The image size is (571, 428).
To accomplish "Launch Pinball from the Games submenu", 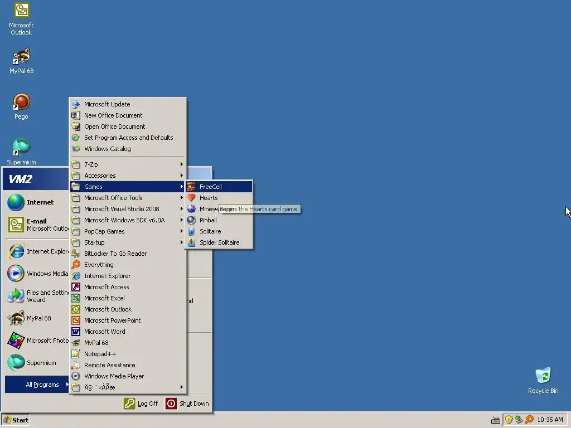I will 219,220.
